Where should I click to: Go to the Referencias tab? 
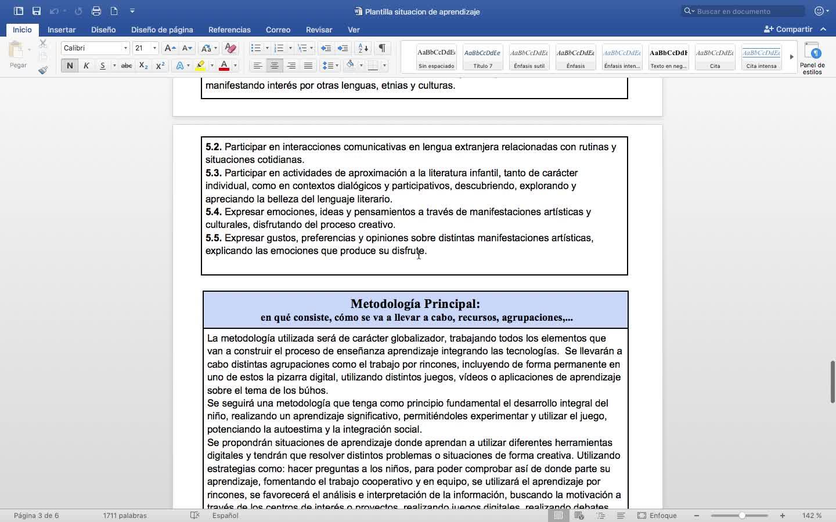point(229,30)
